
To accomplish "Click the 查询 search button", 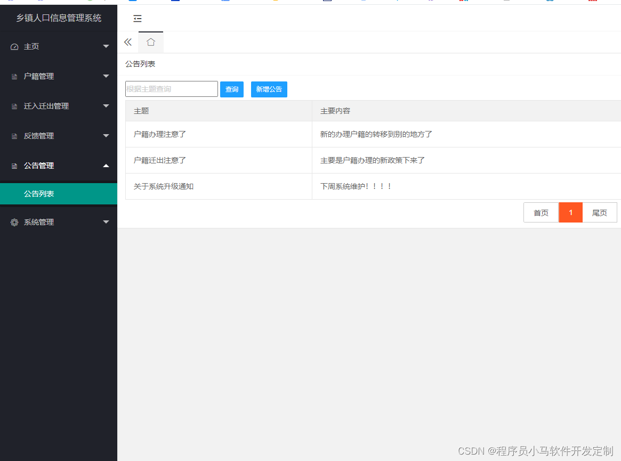I will 231,89.
